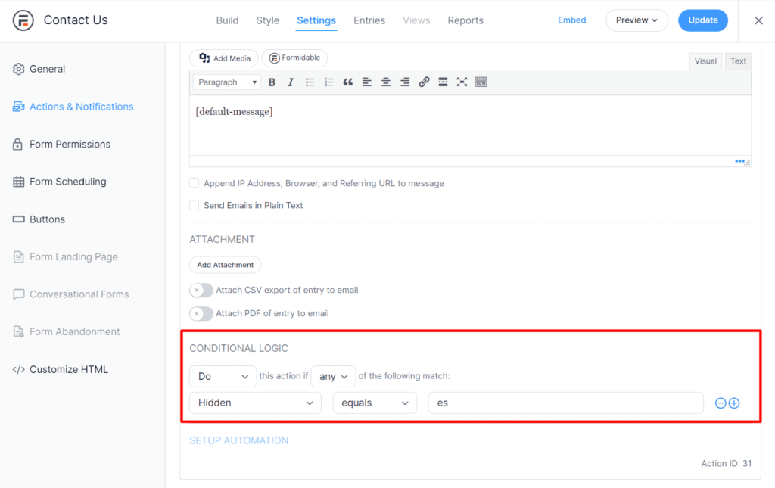Toggle bold formatting in editor toolbar
775x488 pixels.
click(x=272, y=82)
